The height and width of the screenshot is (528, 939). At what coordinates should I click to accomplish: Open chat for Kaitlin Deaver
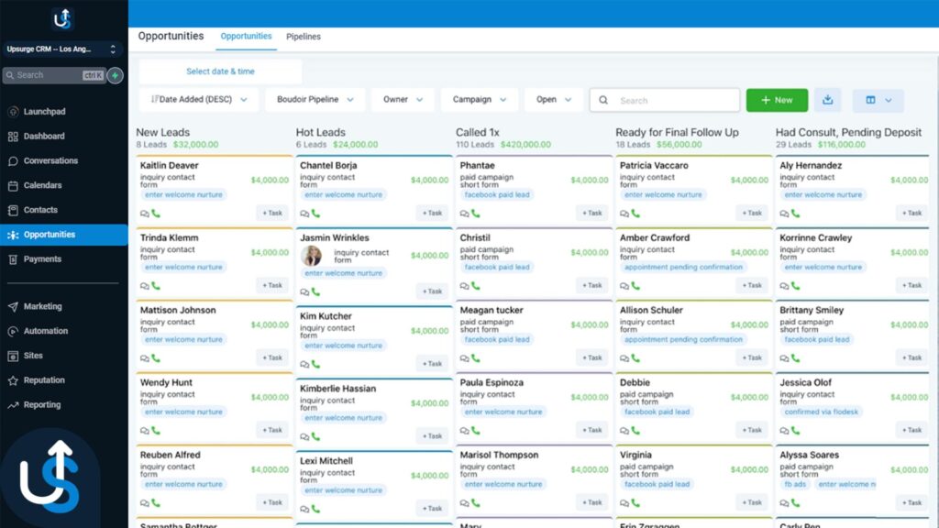pyautogui.click(x=144, y=214)
